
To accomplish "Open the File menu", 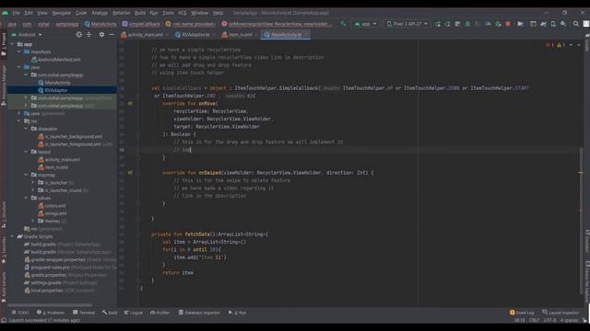I will [x=16, y=13].
